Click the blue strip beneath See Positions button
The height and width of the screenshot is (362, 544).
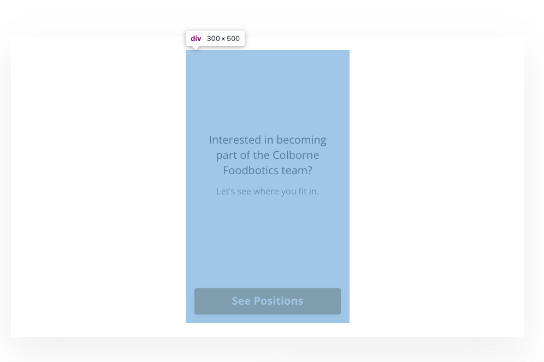(x=268, y=319)
